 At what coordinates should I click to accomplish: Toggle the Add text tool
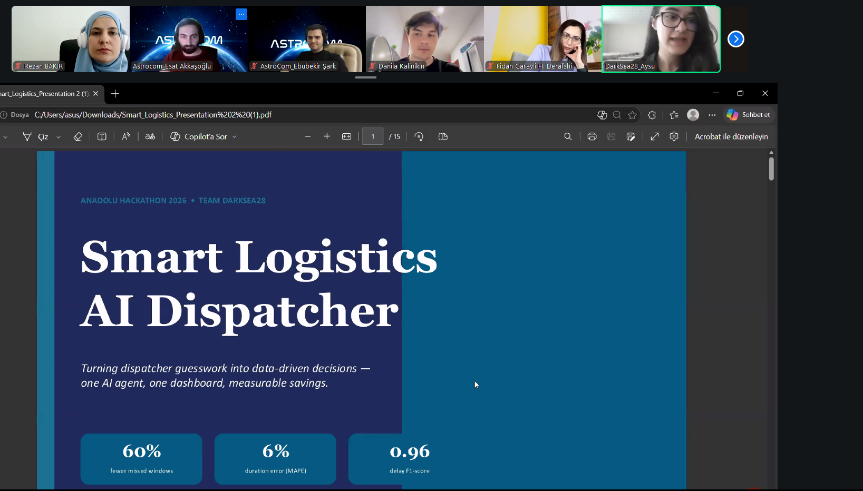coord(102,136)
